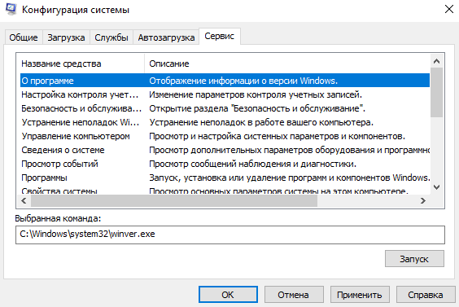Screen dimensions: 459x307
Task: Click the vertical scrollbar thumb
Action: (x=436, y=93)
